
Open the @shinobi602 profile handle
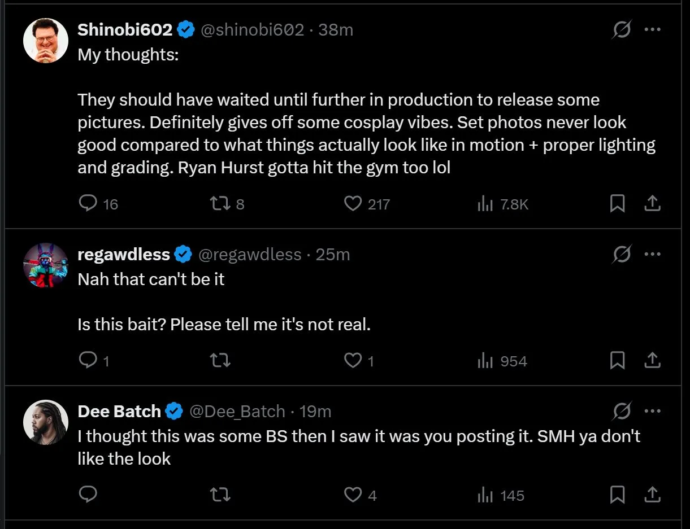click(252, 30)
